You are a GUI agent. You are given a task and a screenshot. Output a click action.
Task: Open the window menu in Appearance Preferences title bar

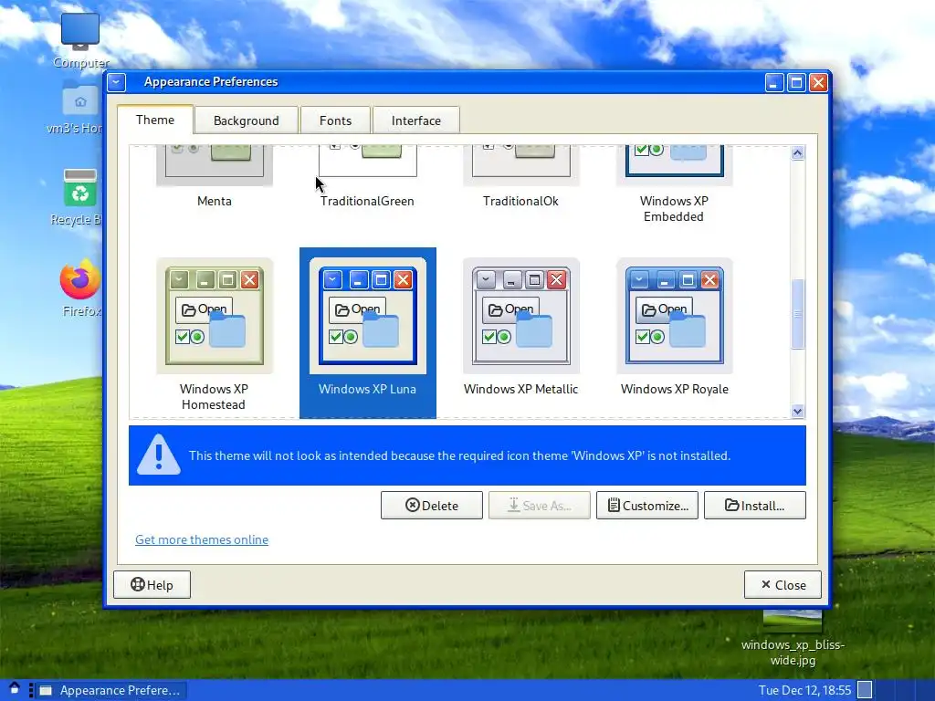click(x=117, y=82)
